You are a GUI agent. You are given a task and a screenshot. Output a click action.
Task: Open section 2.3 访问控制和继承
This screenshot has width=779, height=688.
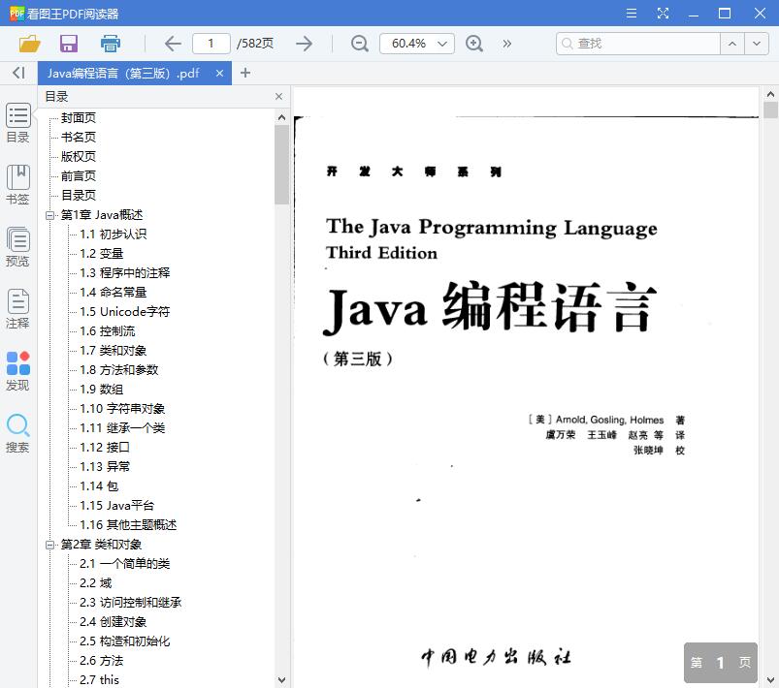[131, 603]
